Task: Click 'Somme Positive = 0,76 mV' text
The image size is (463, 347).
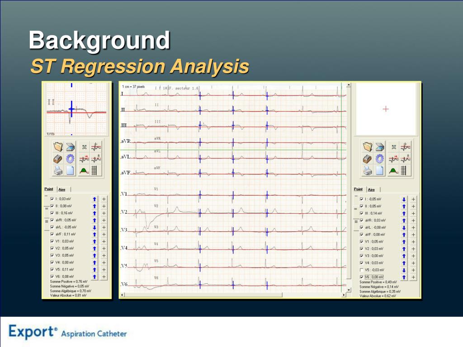Action: click(x=69, y=282)
